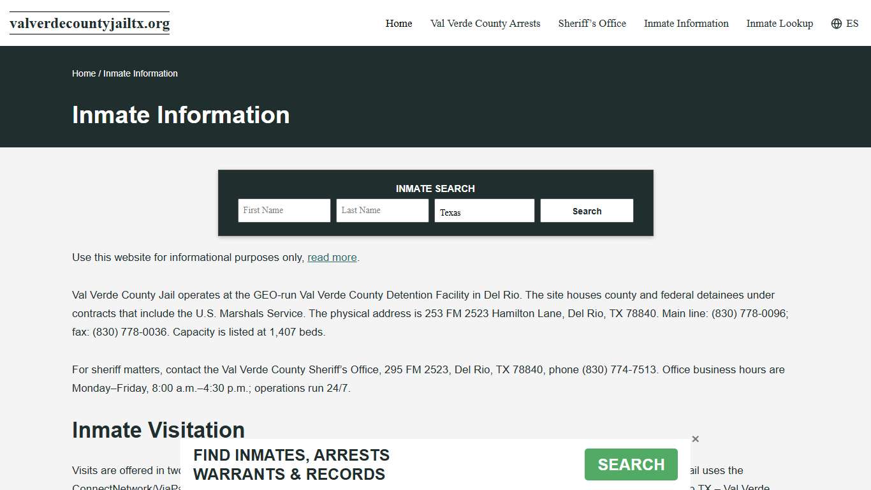The height and width of the screenshot is (490, 871).
Task: Click the First Name input field
Action: [x=283, y=210]
